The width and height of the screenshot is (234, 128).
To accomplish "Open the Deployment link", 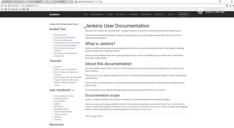I will point(59,56).
